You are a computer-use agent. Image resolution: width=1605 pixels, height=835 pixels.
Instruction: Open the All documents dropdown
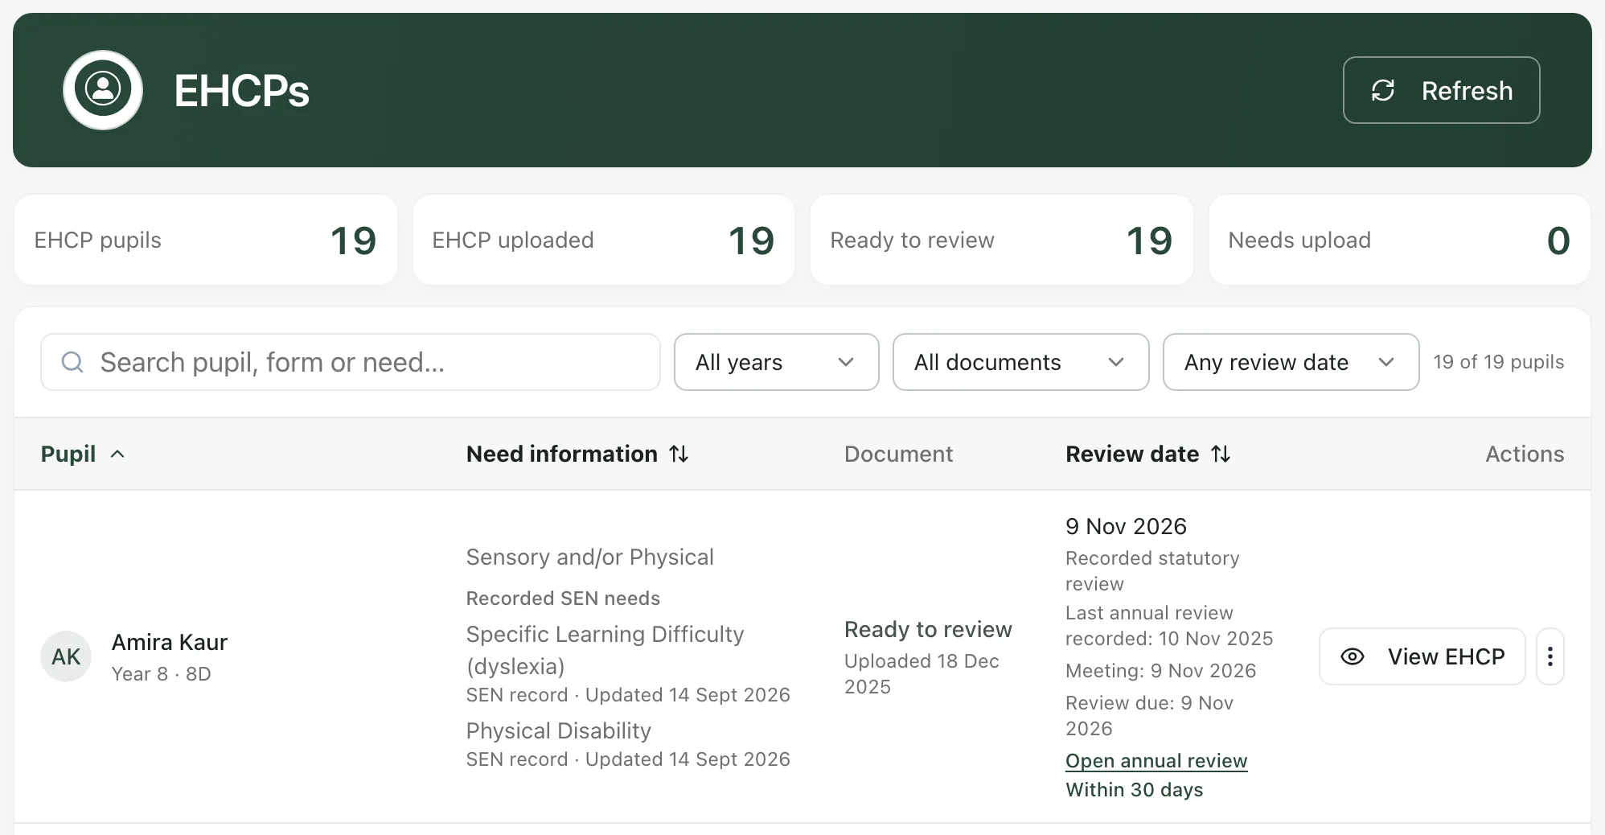1020,362
